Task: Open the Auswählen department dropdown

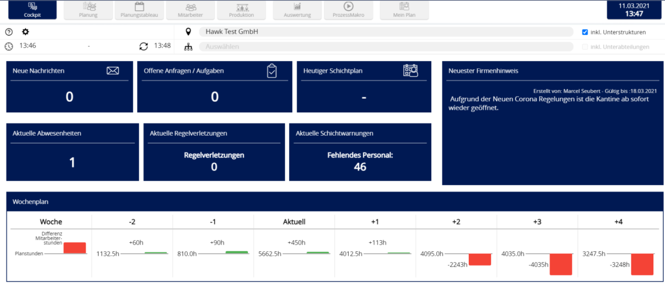Action: point(386,47)
